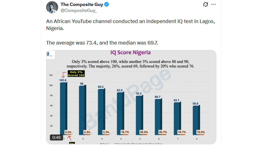Click the bar labeled 76.3
Image resolution: width=263 pixels, height=145 pixels.
tap(140, 114)
